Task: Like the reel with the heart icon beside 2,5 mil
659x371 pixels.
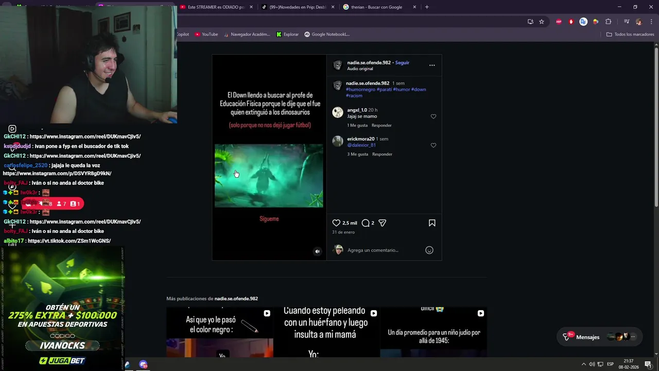Action: click(x=336, y=223)
